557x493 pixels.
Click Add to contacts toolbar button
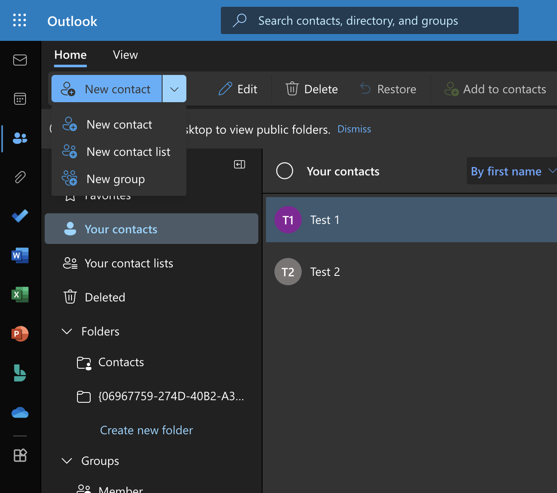pyautogui.click(x=495, y=89)
